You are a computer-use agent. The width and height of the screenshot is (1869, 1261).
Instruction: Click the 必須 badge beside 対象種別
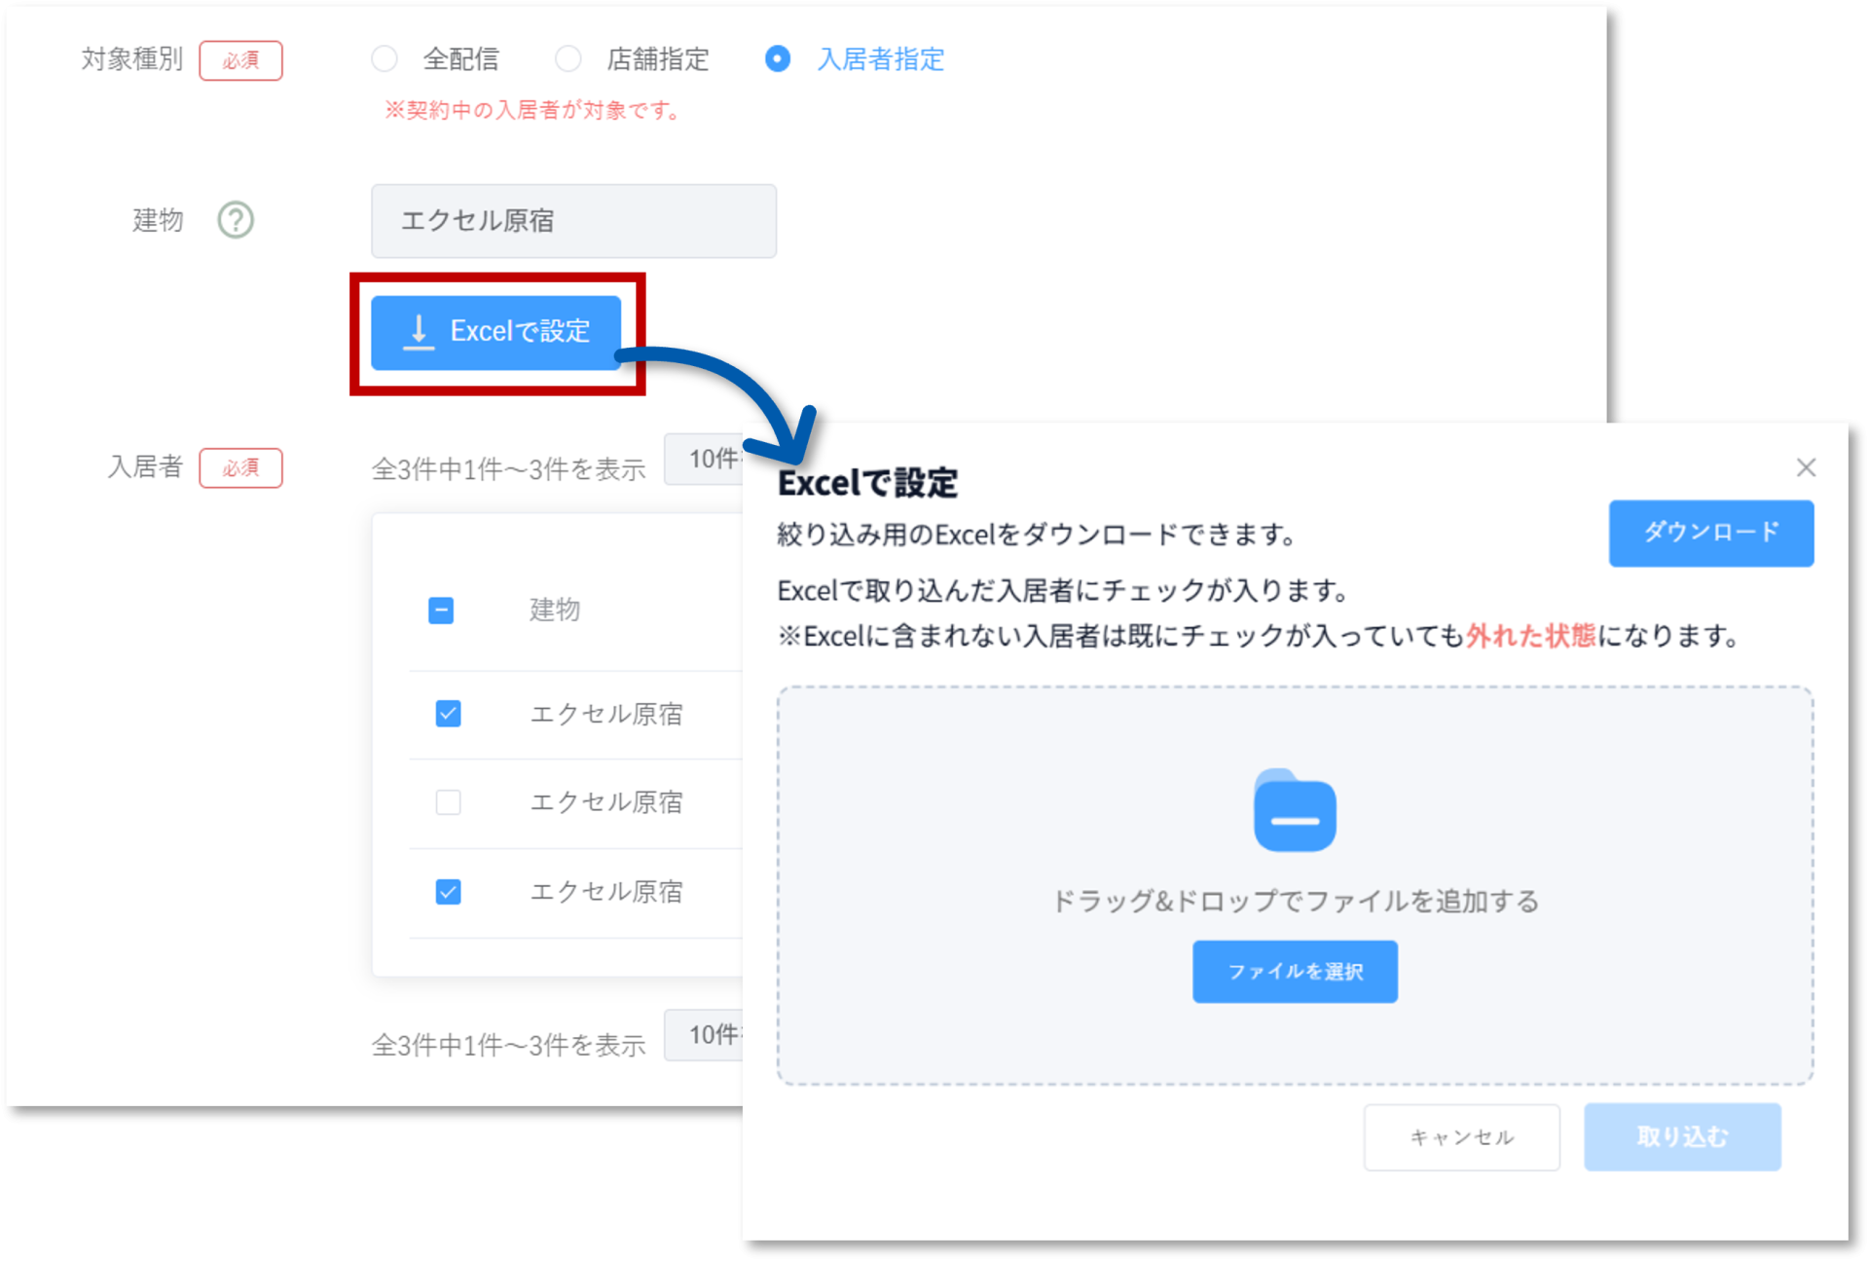tap(240, 59)
